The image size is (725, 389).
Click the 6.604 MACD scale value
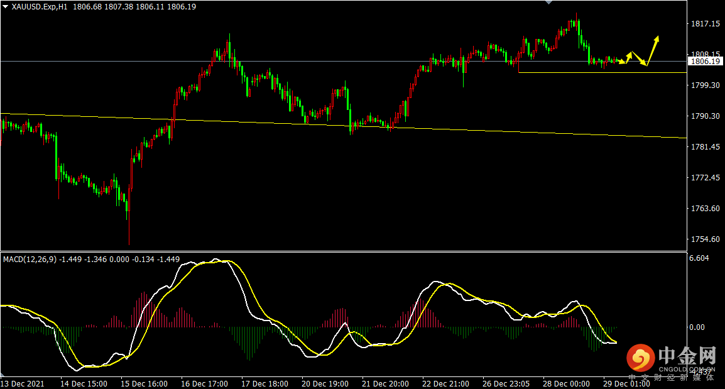point(699,258)
